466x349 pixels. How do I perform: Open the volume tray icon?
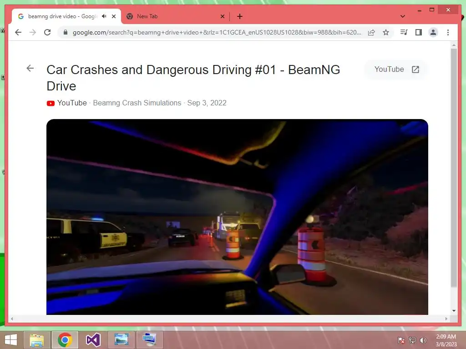click(423, 340)
